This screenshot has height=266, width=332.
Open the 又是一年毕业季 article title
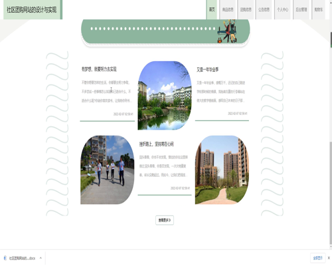point(207,70)
